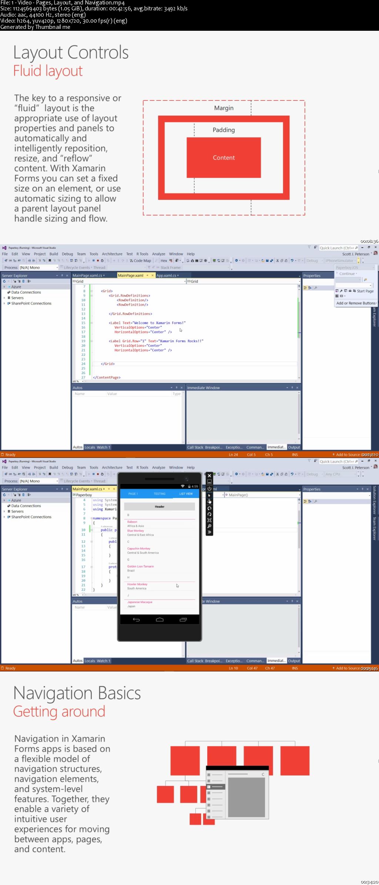Select LIST VIEW tab in emulator app
Screen dimensions: 379x885
click(x=186, y=494)
